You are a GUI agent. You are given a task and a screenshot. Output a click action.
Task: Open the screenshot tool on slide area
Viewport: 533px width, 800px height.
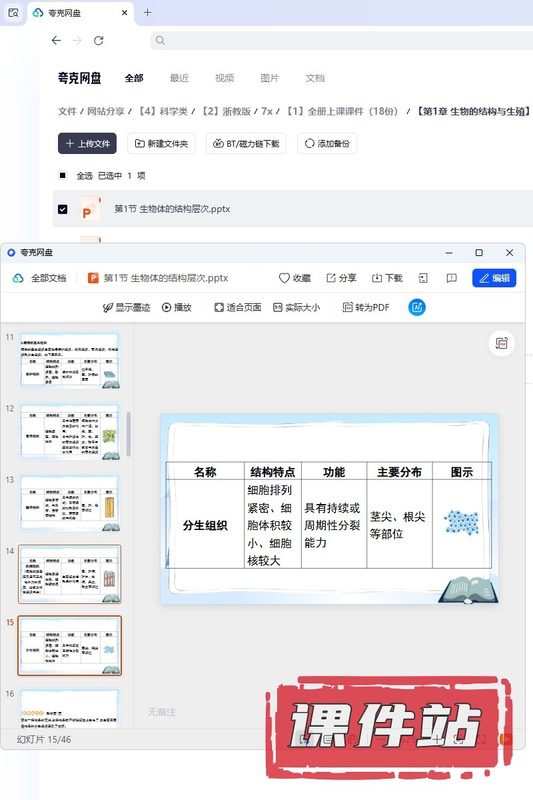[502, 343]
